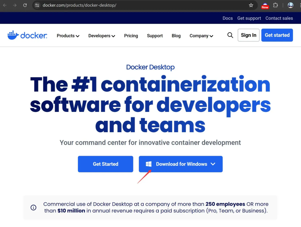Screen dimensions: 301x227
Task: Click the Docker Desktop heading text
Action: (x=150, y=67)
